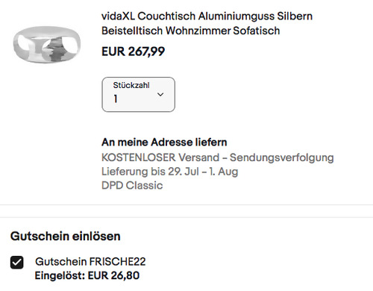Select the DPD Classic shipping method text
This screenshot has width=373, height=291.
coord(132,185)
